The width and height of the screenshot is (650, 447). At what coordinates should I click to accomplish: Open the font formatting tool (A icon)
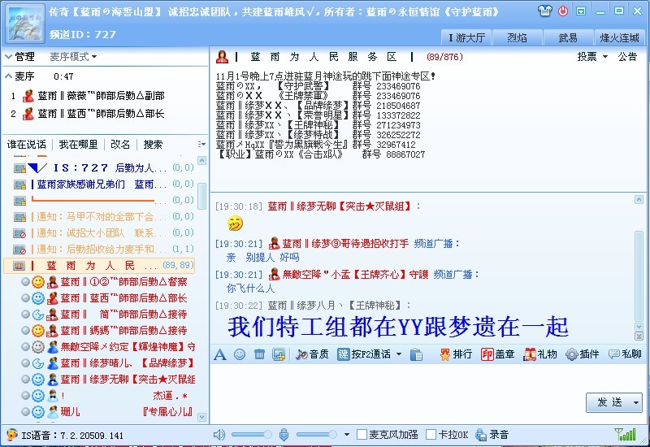click(x=220, y=354)
